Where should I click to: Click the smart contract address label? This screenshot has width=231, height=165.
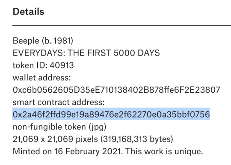(x=59, y=102)
